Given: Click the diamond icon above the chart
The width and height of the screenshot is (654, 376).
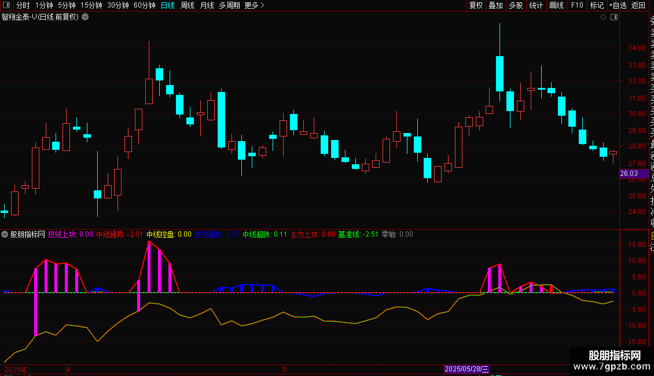Looking at the screenshot, I should point(603,17).
